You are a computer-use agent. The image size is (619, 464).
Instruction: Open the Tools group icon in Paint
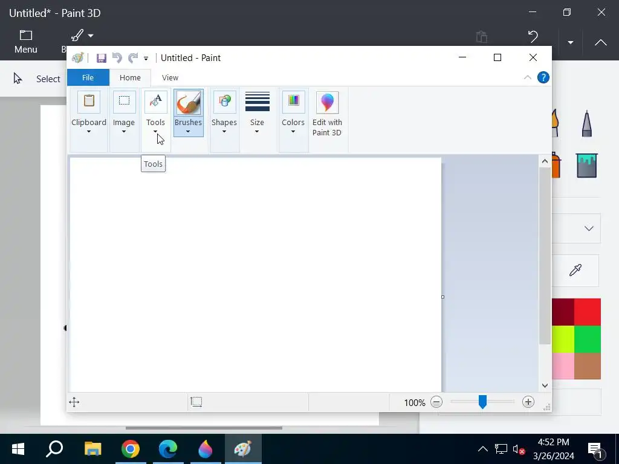[155, 102]
